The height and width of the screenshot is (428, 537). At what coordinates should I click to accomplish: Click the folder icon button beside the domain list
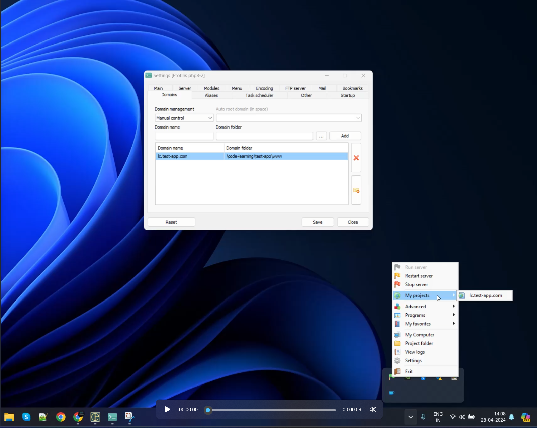tap(356, 190)
